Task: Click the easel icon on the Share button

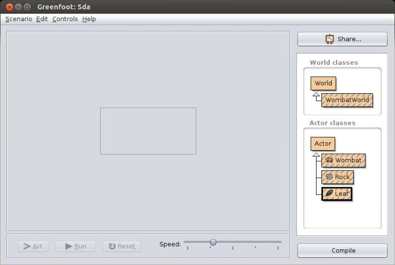Action: (x=330, y=39)
